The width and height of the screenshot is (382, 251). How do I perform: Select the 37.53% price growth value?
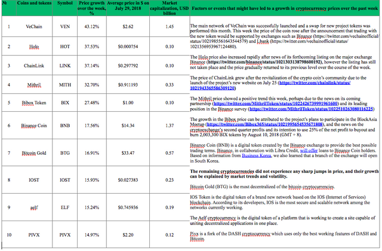91,47
